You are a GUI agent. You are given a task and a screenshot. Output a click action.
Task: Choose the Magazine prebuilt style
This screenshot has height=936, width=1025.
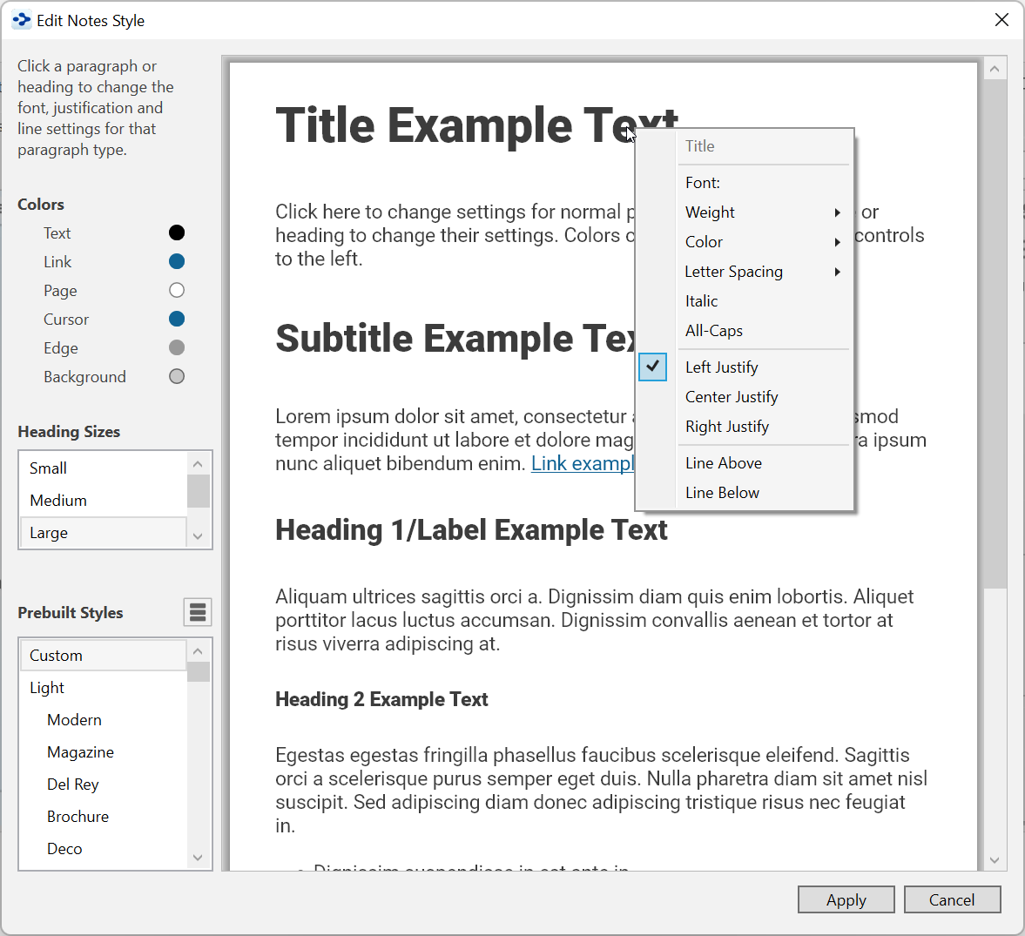coord(80,752)
